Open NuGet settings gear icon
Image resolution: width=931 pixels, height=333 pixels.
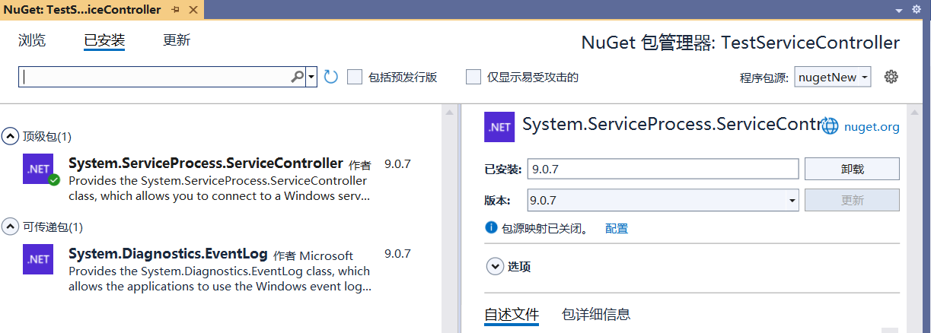(x=891, y=77)
